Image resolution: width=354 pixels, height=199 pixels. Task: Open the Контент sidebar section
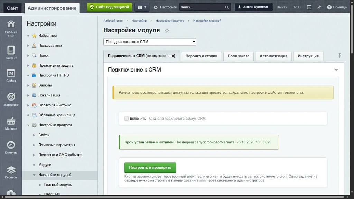[11, 53]
